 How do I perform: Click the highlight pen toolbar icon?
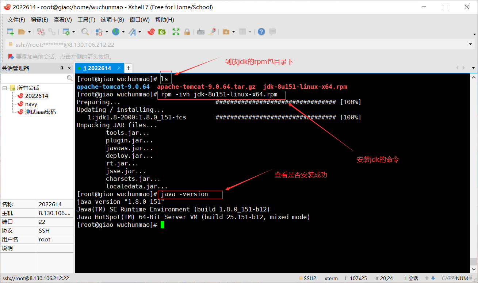click(x=212, y=32)
